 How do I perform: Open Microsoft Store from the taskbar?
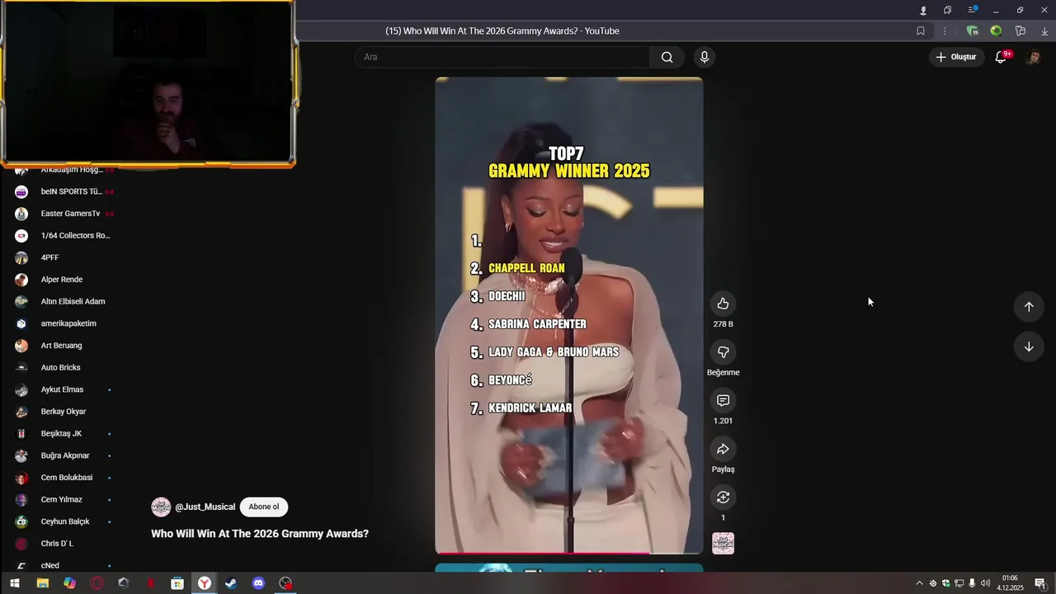177,583
